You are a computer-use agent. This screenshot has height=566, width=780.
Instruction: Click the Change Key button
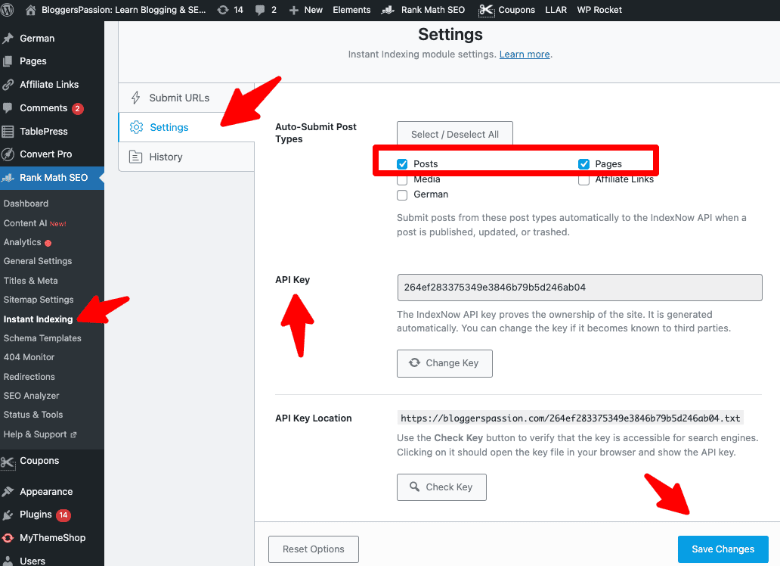point(444,363)
